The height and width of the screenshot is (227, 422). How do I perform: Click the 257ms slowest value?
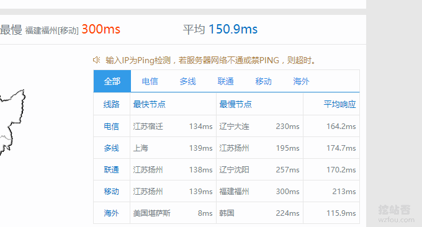[x=287, y=170]
